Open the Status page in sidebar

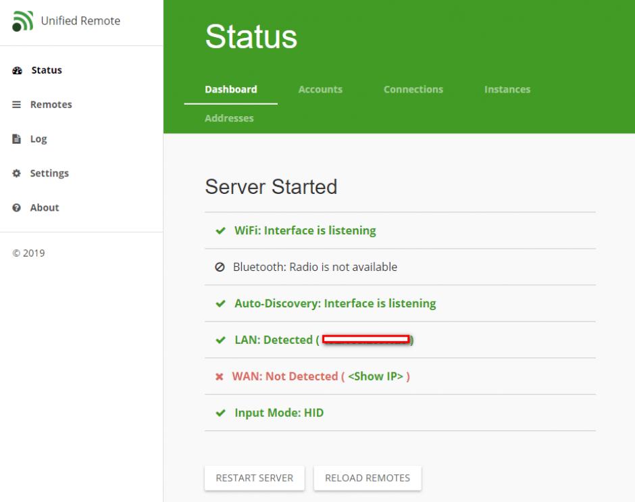pyautogui.click(x=47, y=70)
